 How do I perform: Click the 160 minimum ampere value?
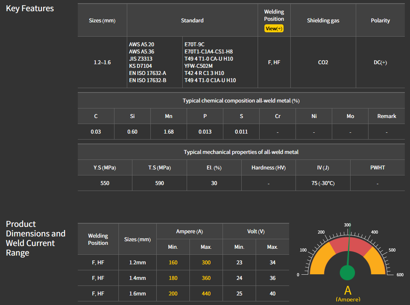[173, 262]
